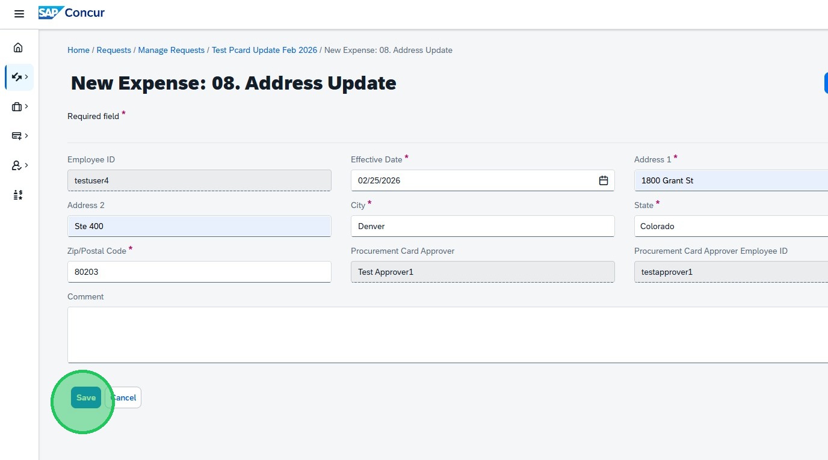
Task: Open the State Colorado dropdown
Action: tap(731, 226)
